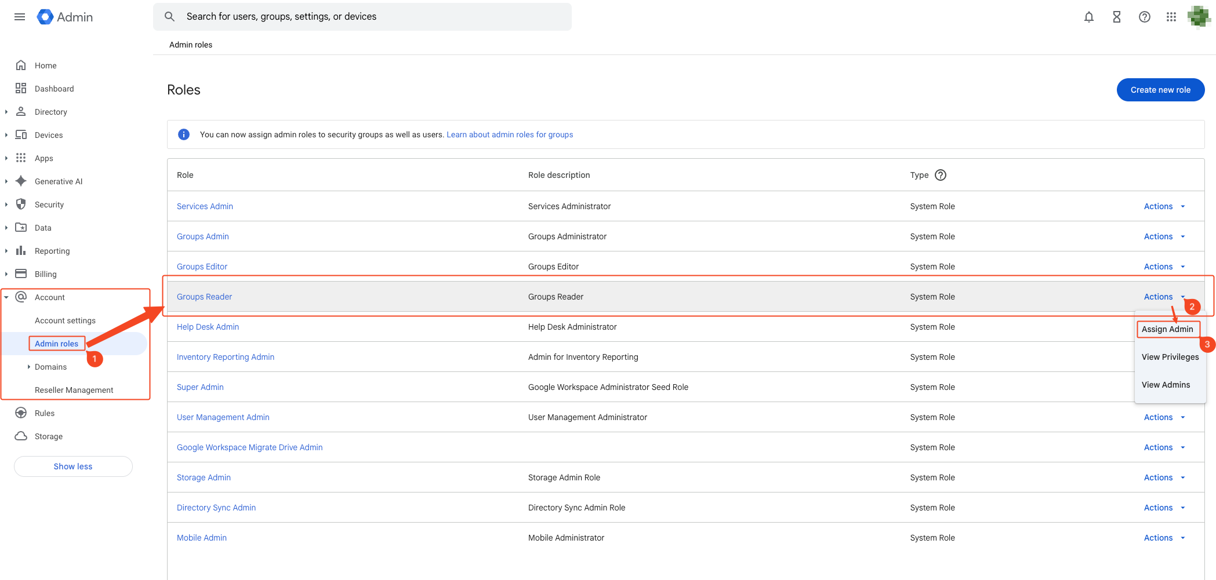Collapse the Account sidebar section
The height and width of the screenshot is (580, 1216).
point(6,297)
